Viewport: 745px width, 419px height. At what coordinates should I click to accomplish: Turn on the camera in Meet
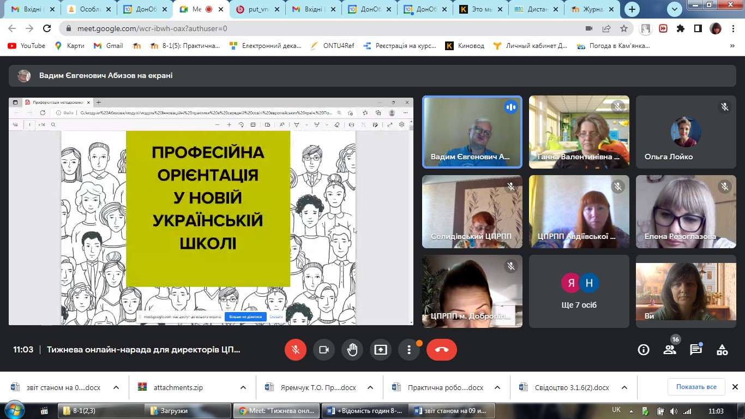(324, 350)
